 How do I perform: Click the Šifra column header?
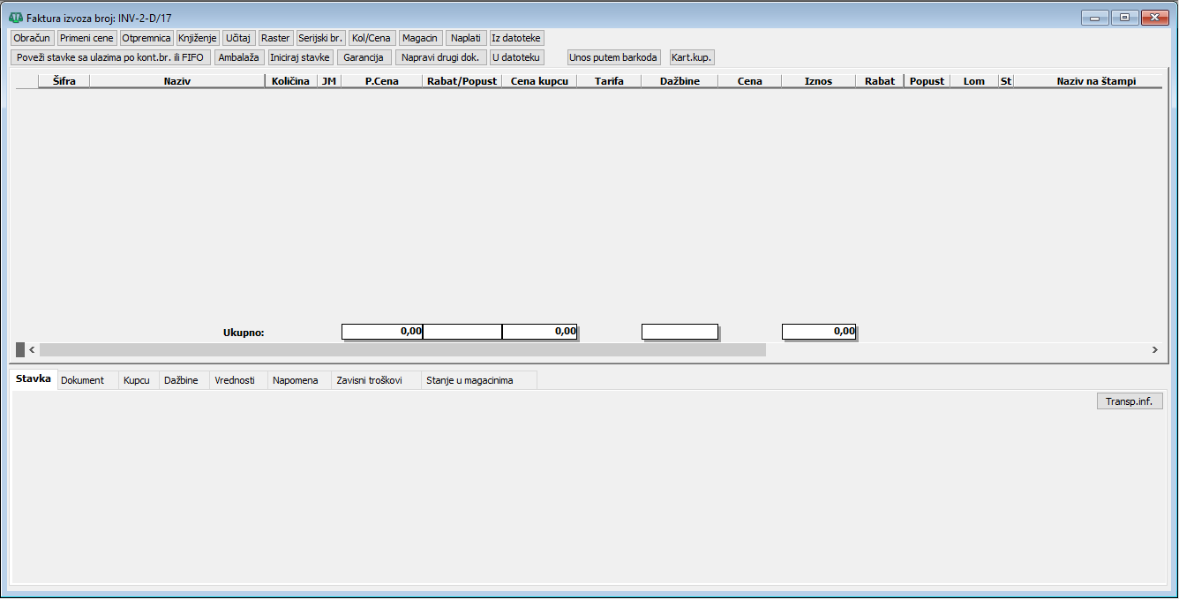pos(64,81)
